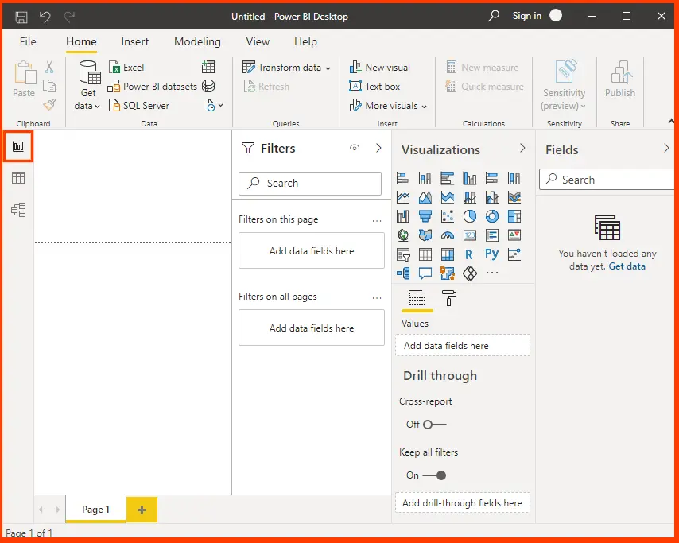This screenshot has width=679, height=543.
Task: Switch to the Modeling ribbon tab
Action: [197, 41]
